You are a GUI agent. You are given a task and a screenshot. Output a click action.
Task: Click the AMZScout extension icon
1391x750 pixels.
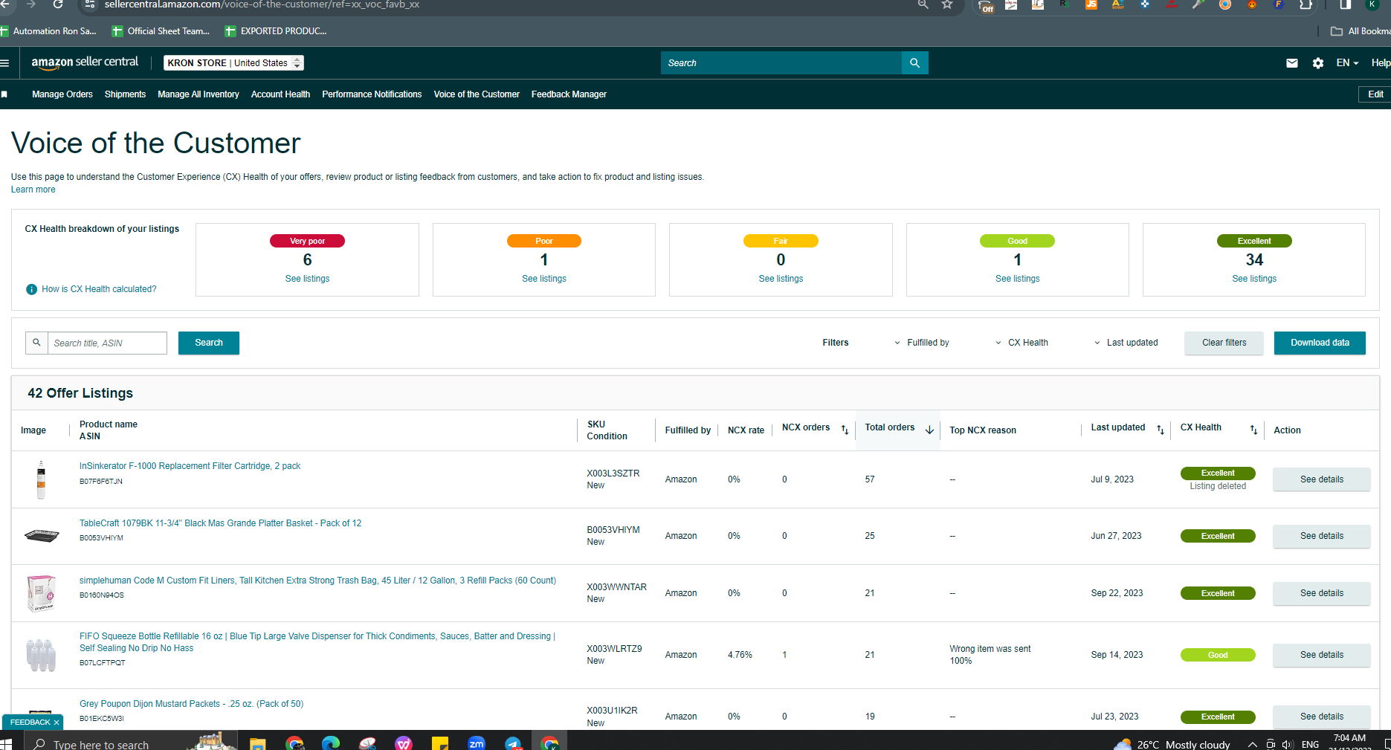tap(1118, 4)
